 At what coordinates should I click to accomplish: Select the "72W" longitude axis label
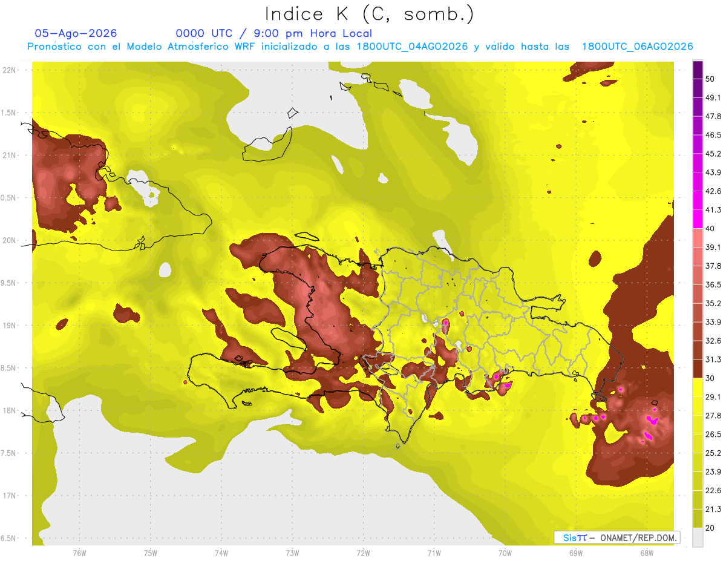point(363,553)
